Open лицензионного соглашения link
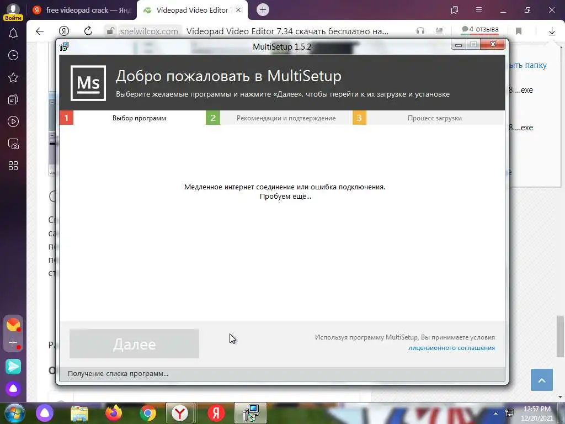 pos(451,348)
